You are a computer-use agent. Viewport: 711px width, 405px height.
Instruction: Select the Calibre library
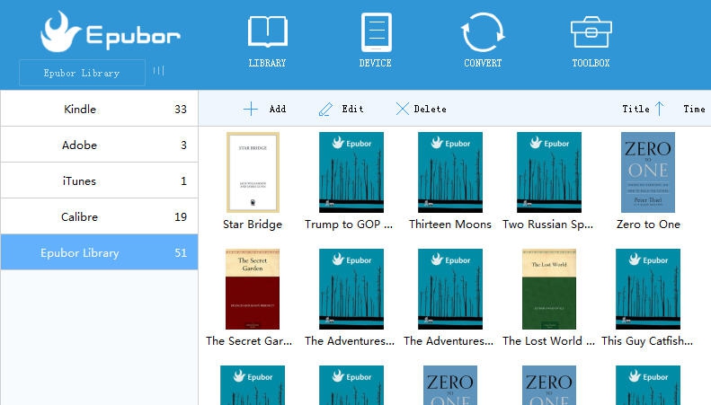pos(99,216)
